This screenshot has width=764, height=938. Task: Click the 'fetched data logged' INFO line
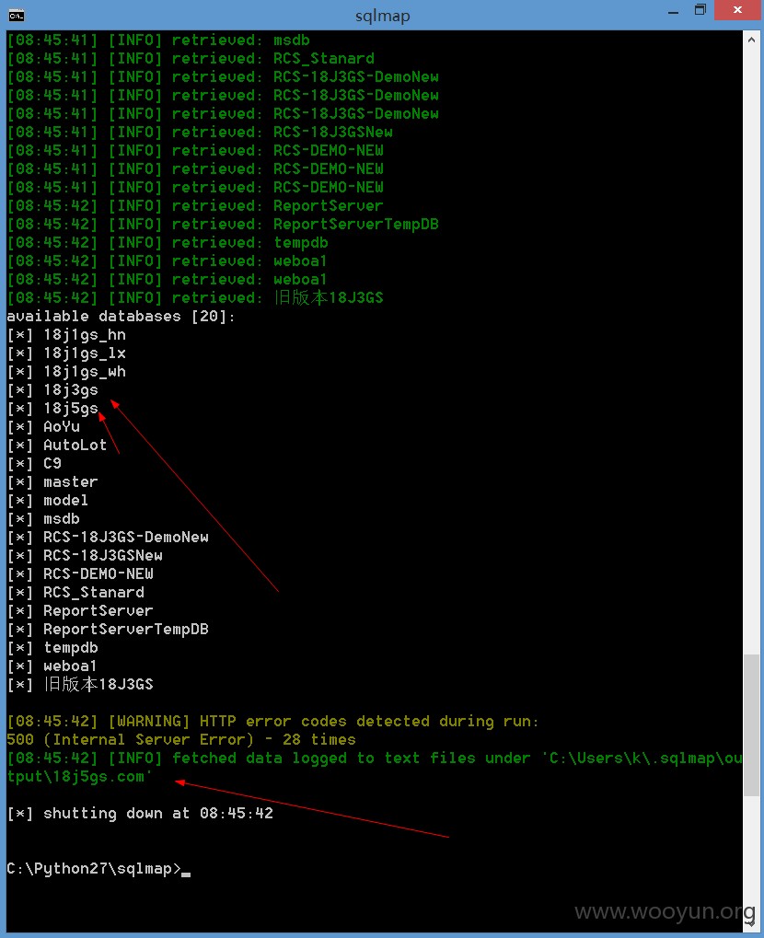(375, 759)
